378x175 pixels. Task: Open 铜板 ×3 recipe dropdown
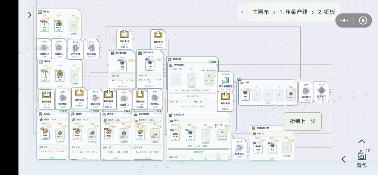272,134
